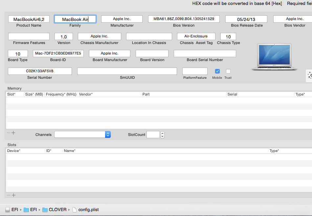This screenshot has height=216, width=312.
Task: Add a new Memory row with plus
Action: pos(13,133)
